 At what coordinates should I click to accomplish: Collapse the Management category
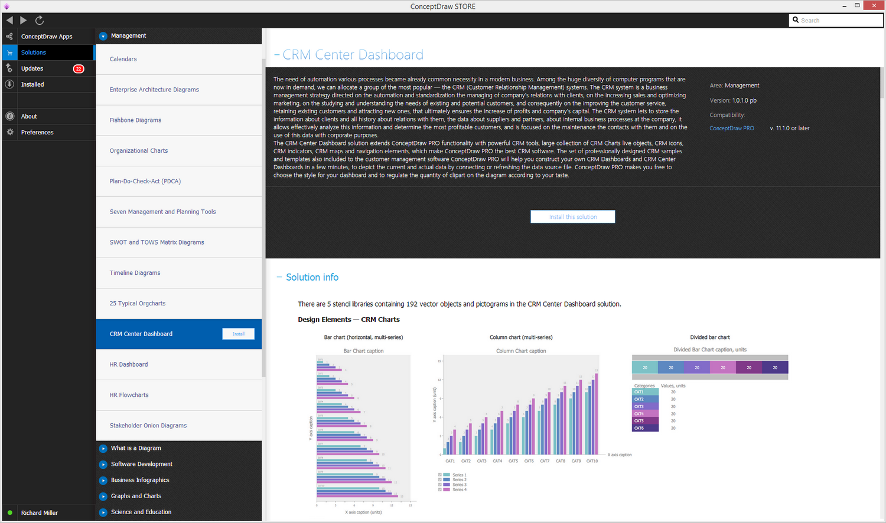coord(103,36)
